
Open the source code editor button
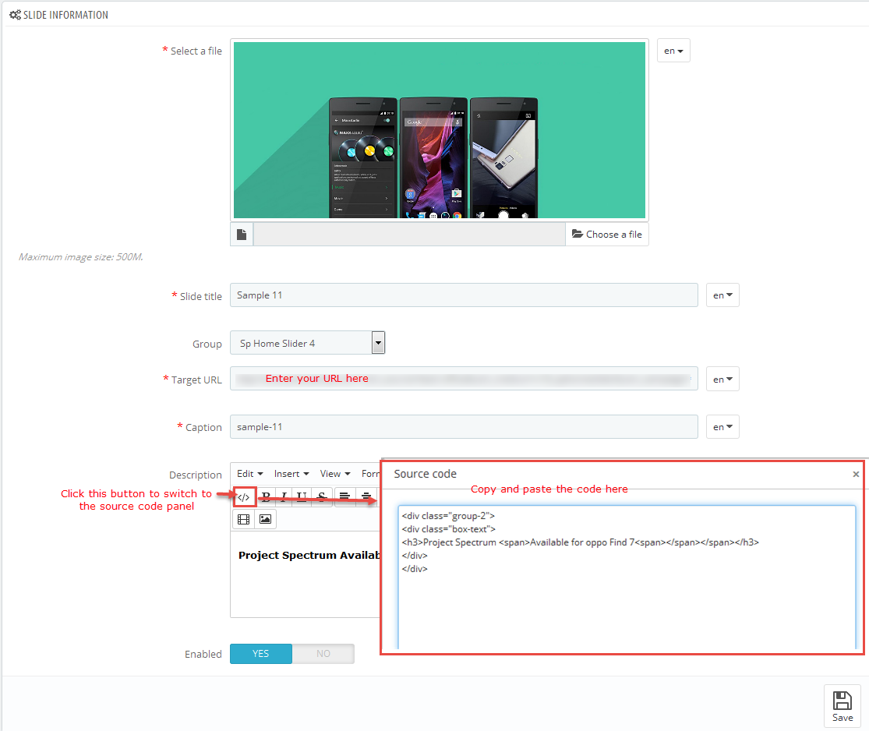pos(243,496)
